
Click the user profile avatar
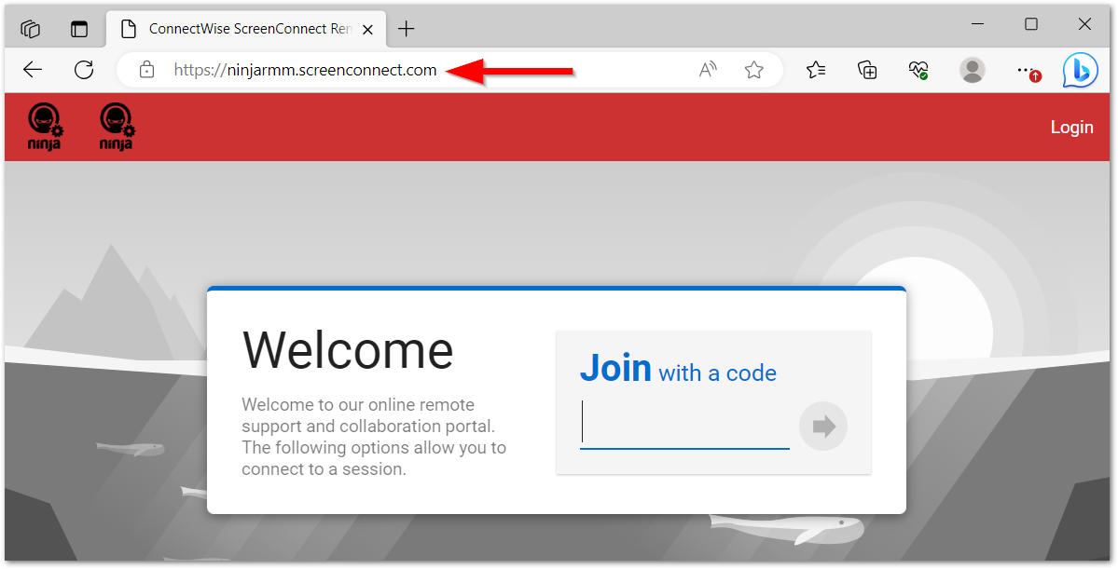tap(973, 70)
